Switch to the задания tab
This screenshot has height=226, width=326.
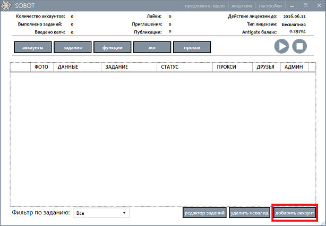pos(72,47)
